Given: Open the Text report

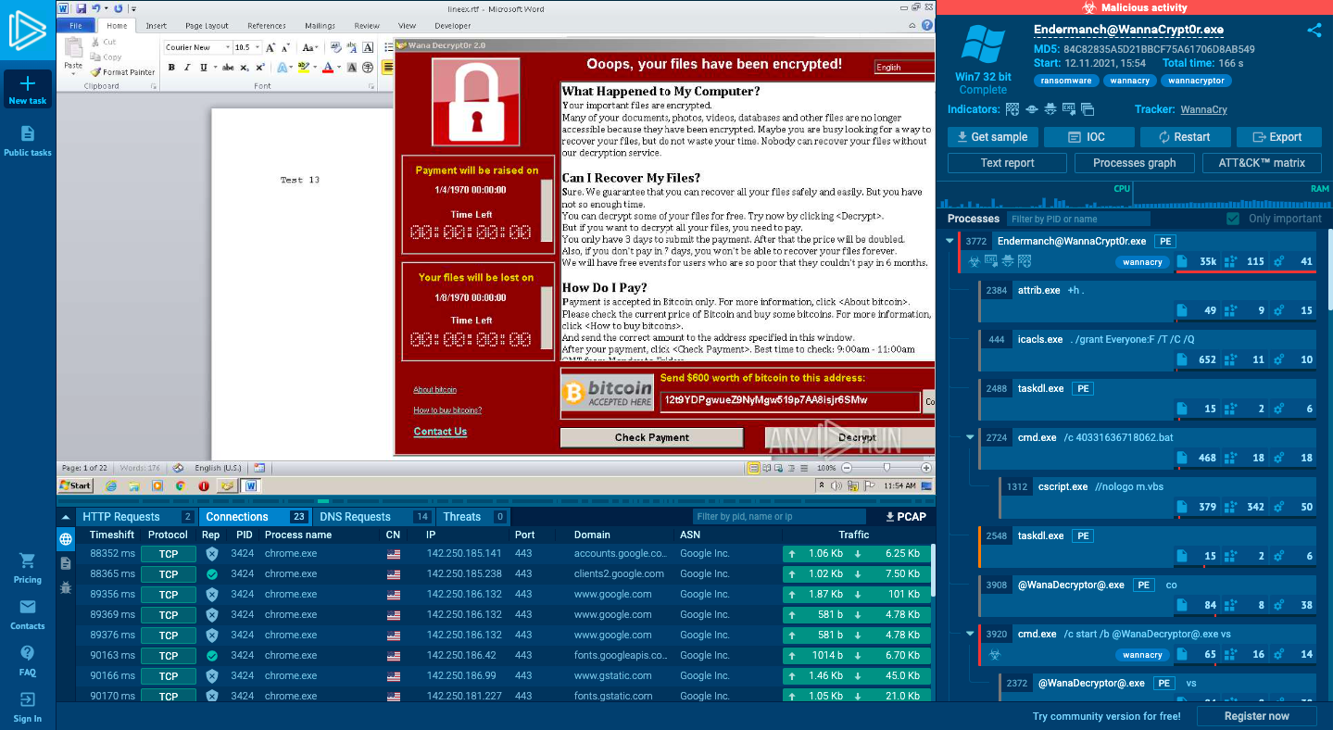Looking at the screenshot, I should click(1007, 163).
